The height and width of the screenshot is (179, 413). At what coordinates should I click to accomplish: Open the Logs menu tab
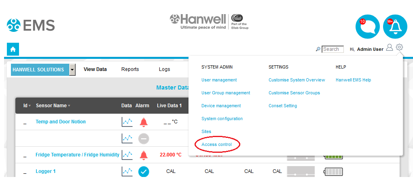point(164,69)
